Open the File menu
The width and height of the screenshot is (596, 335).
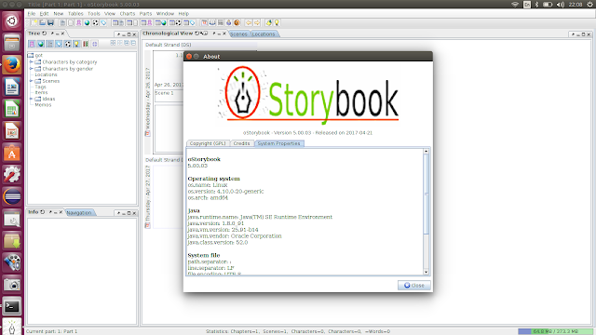pyautogui.click(x=31, y=14)
